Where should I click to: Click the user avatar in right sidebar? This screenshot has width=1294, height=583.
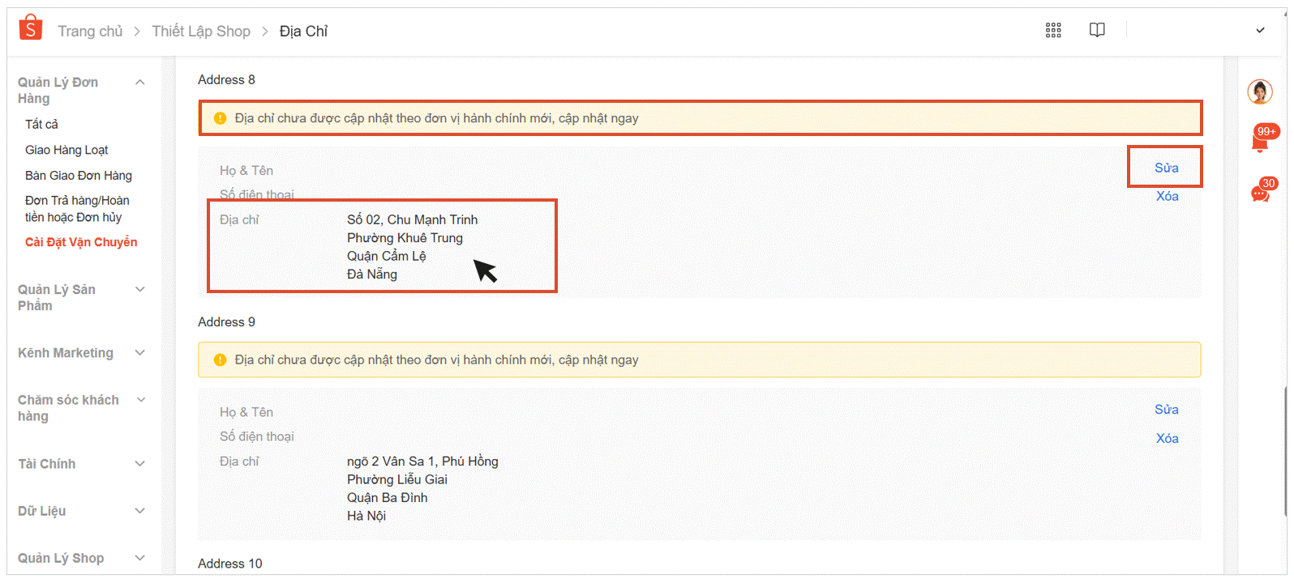(x=1259, y=91)
